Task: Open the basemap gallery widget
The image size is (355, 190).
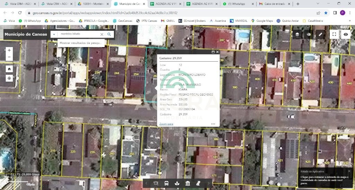Action: click(309, 34)
